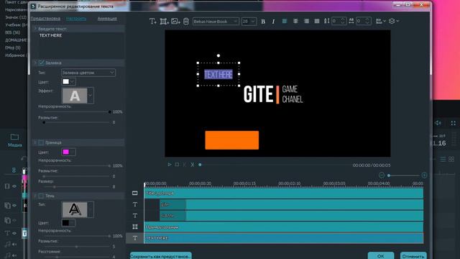Select TEXT HERE box in preview
460x259 pixels.
click(218, 74)
